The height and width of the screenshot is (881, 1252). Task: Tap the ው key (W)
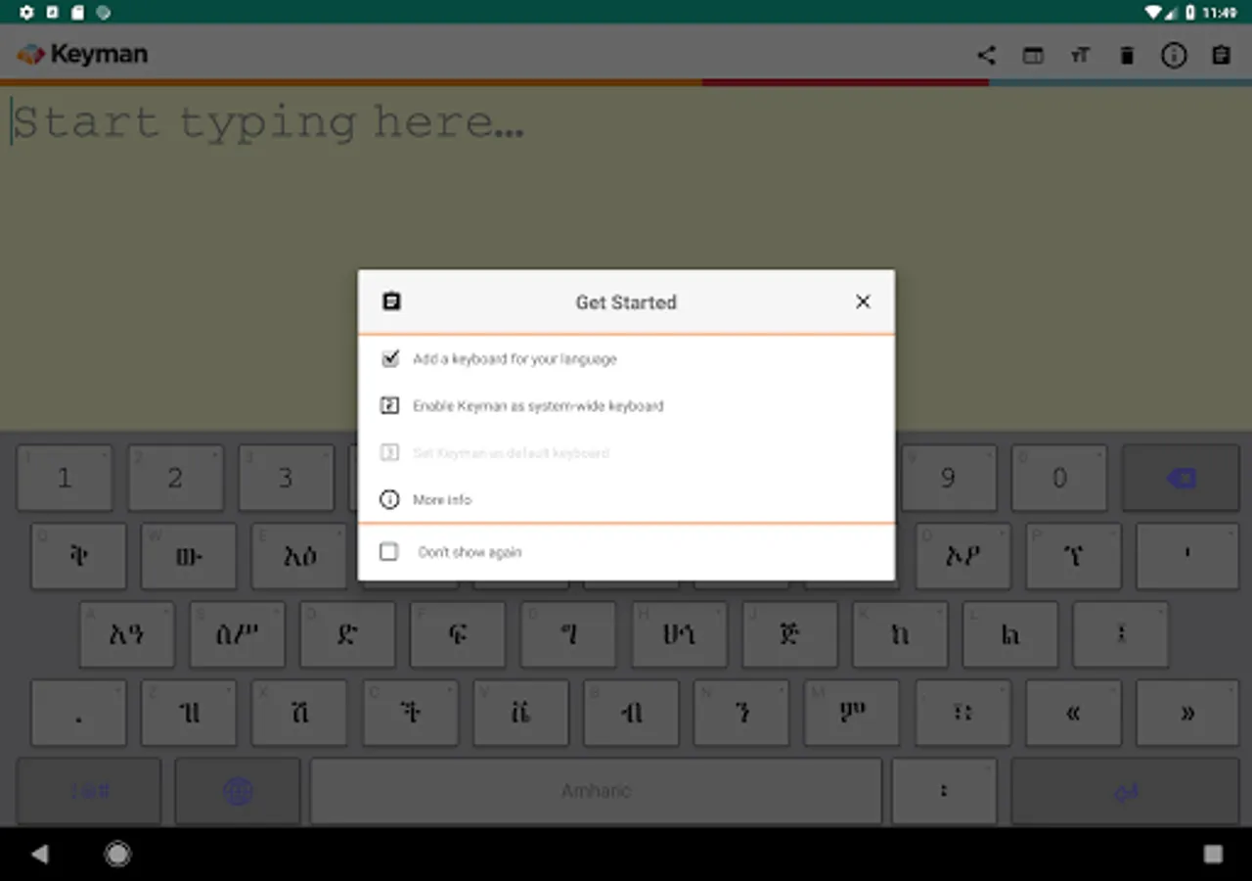tap(189, 556)
